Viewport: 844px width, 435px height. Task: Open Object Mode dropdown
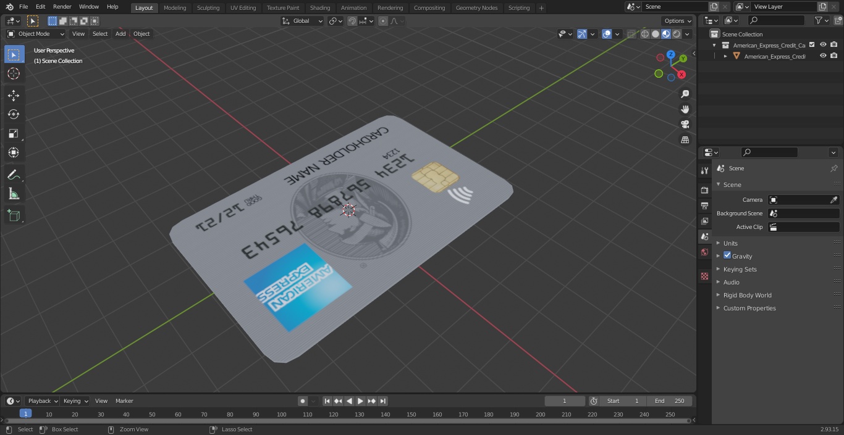(36, 34)
